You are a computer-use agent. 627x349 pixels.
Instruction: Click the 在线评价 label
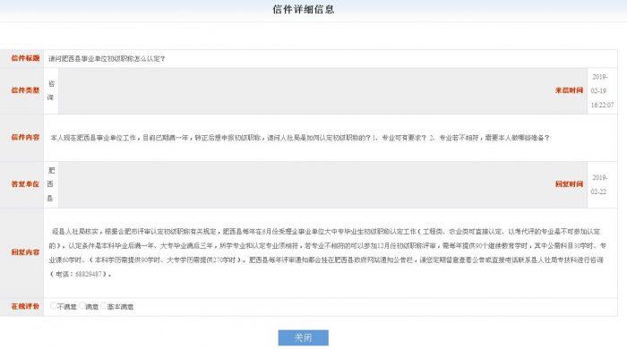[x=25, y=306]
